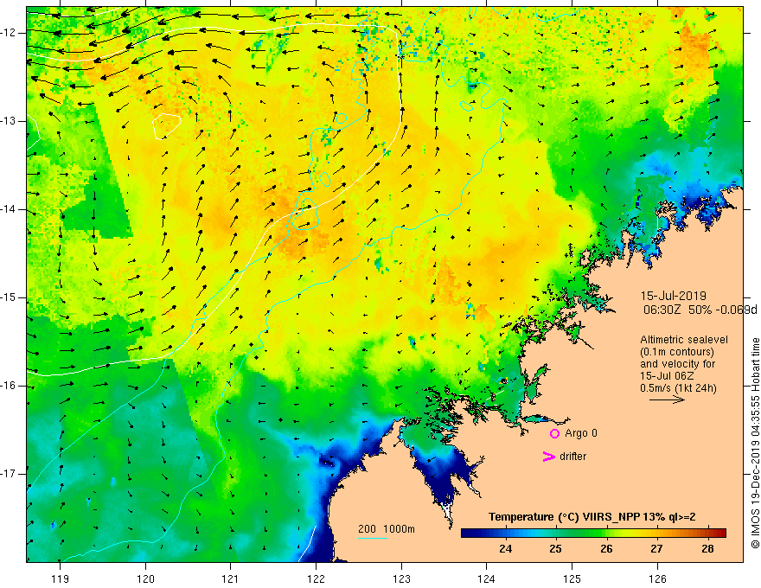Click the magenta Argo circle legend marker
Image resolution: width=761 pixels, height=588 pixels.
[x=554, y=433]
